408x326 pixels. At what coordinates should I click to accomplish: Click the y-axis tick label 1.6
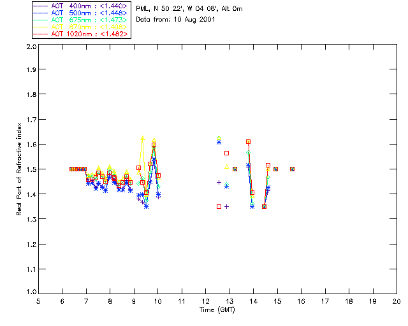tap(31, 145)
